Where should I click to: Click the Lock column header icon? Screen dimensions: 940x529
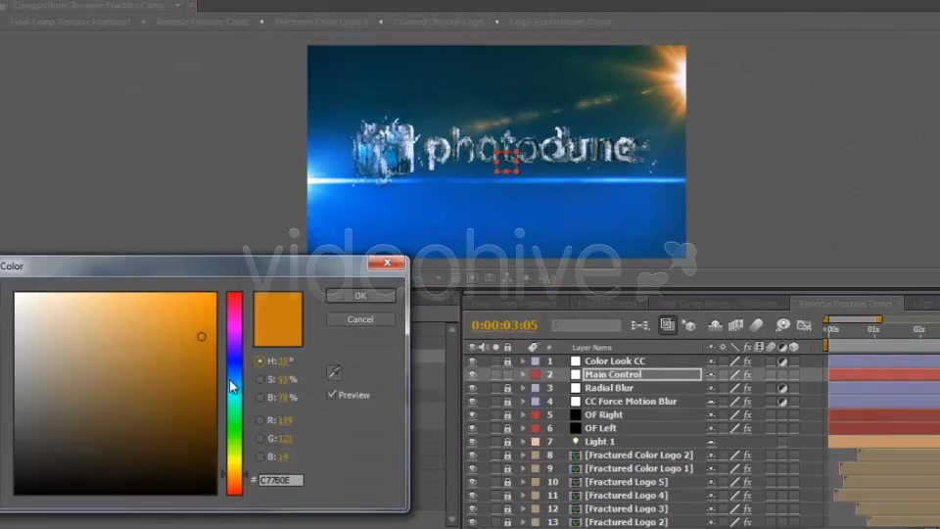(508, 347)
